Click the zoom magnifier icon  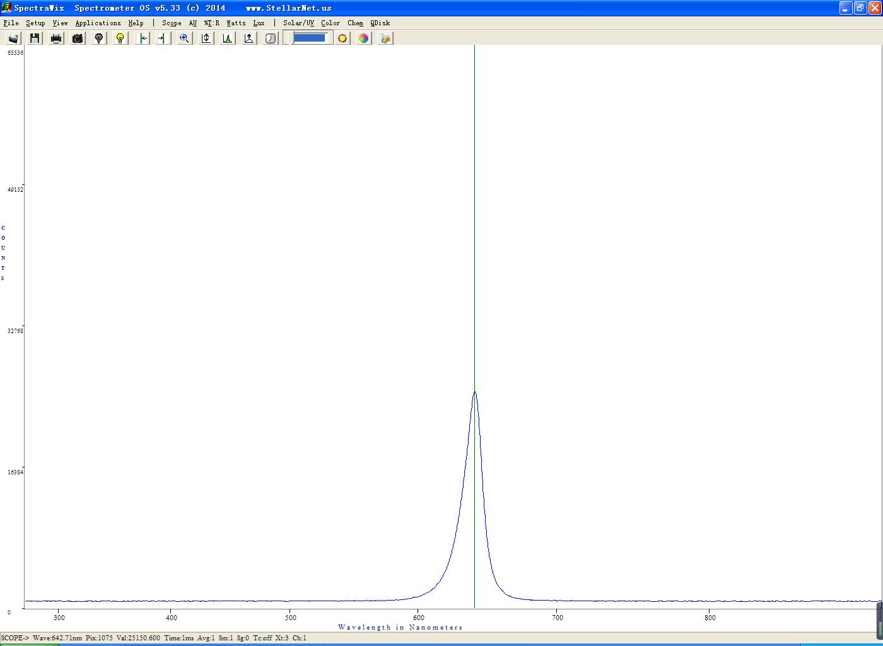click(184, 38)
